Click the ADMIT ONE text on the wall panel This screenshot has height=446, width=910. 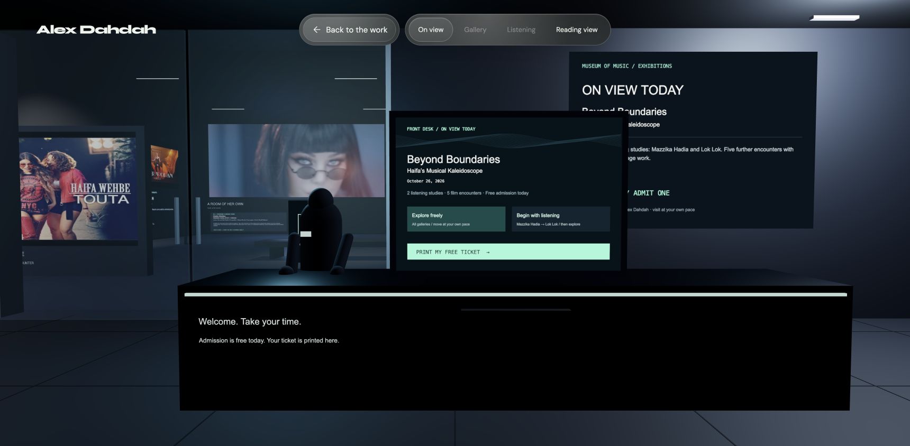pos(651,193)
